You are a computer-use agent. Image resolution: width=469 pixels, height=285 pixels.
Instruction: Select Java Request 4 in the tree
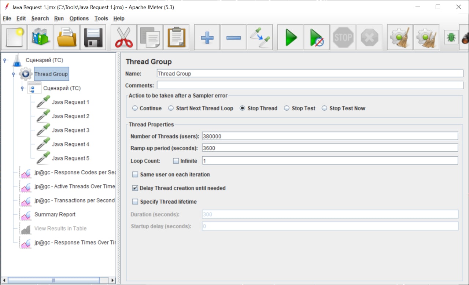point(71,144)
